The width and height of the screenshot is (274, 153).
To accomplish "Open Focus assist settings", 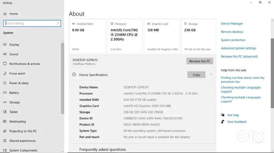I will (x=17, y=73).
